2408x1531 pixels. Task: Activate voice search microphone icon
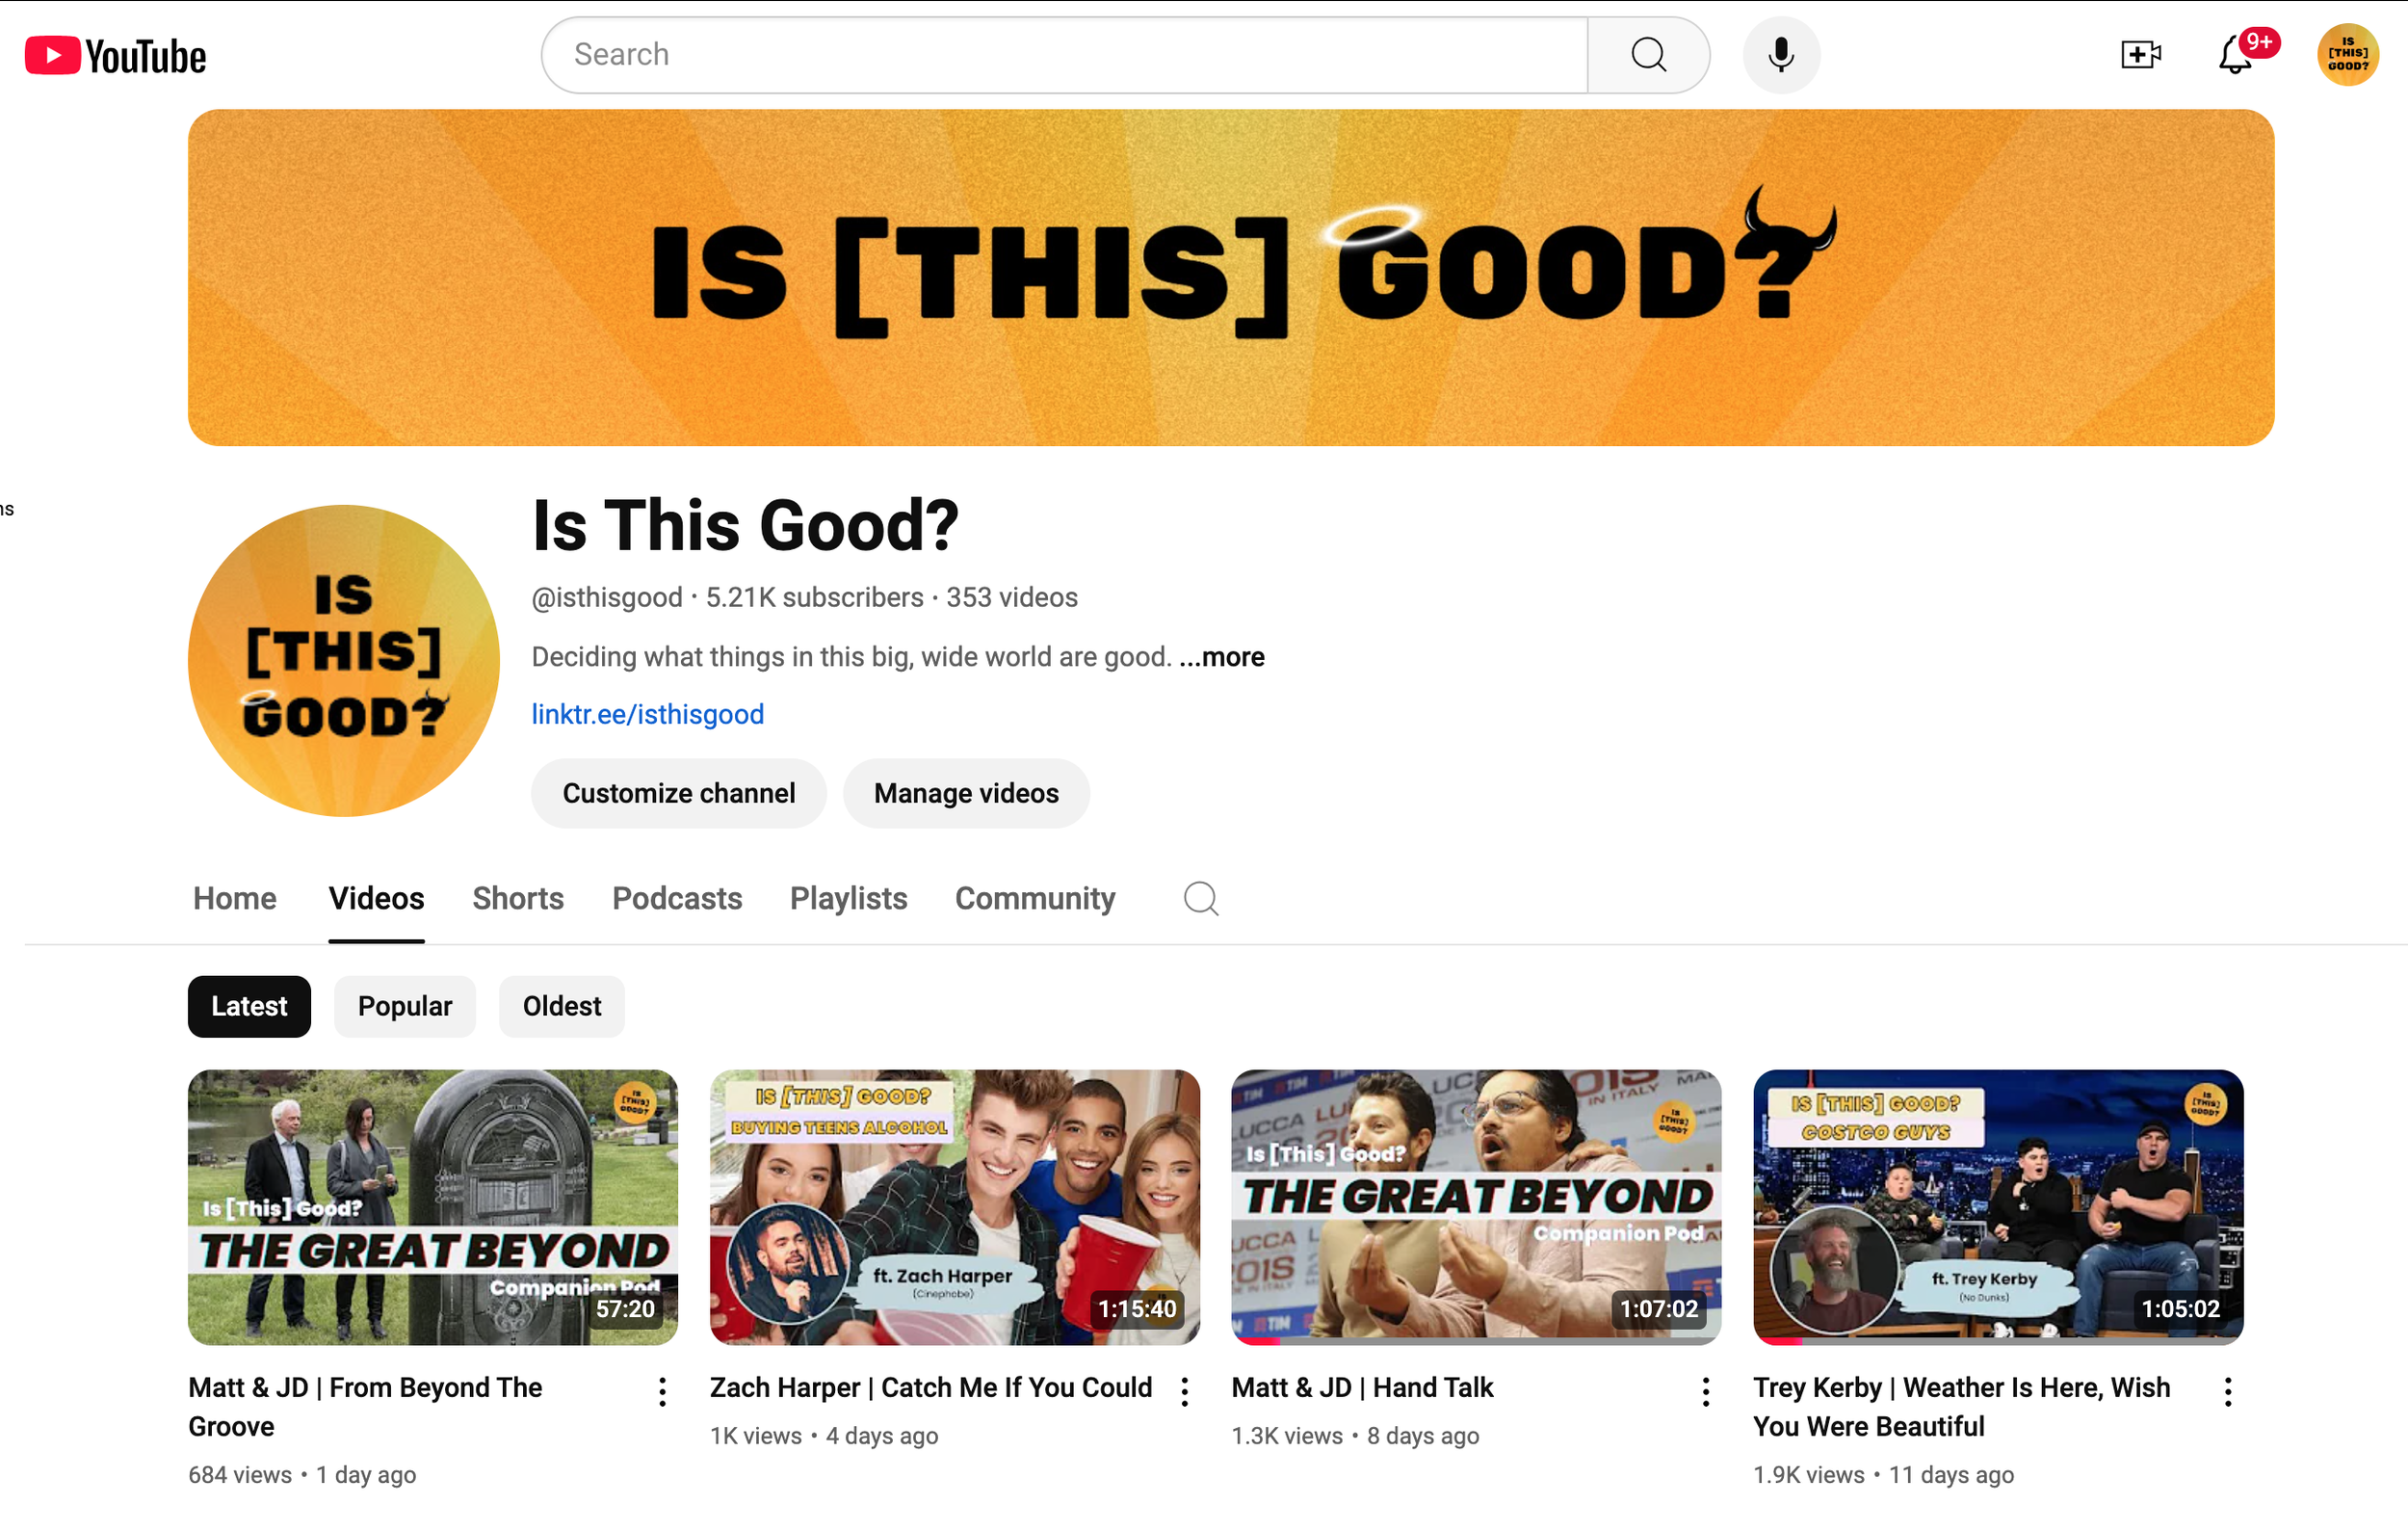click(1780, 55)
